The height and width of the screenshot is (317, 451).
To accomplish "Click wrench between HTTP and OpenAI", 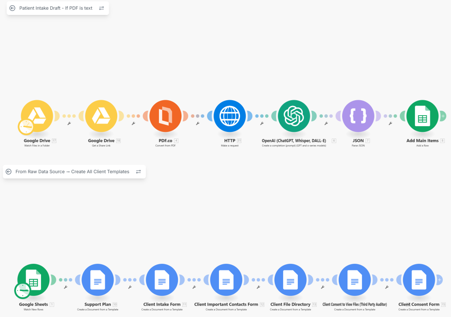I will tap(262, 124).
